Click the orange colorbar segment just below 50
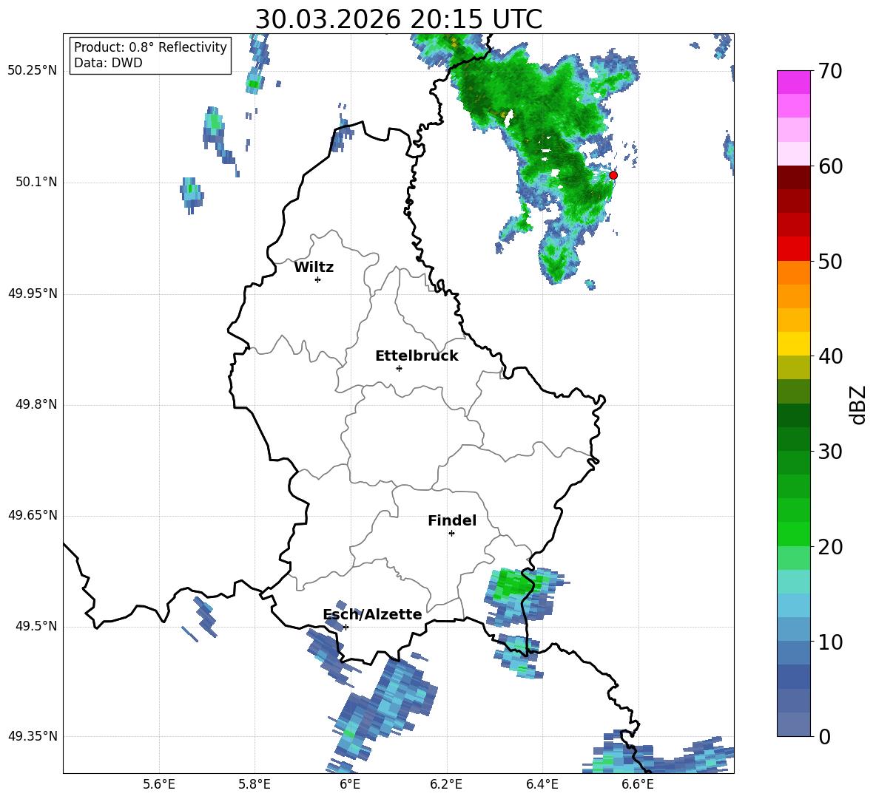 [x=793, y=273]
